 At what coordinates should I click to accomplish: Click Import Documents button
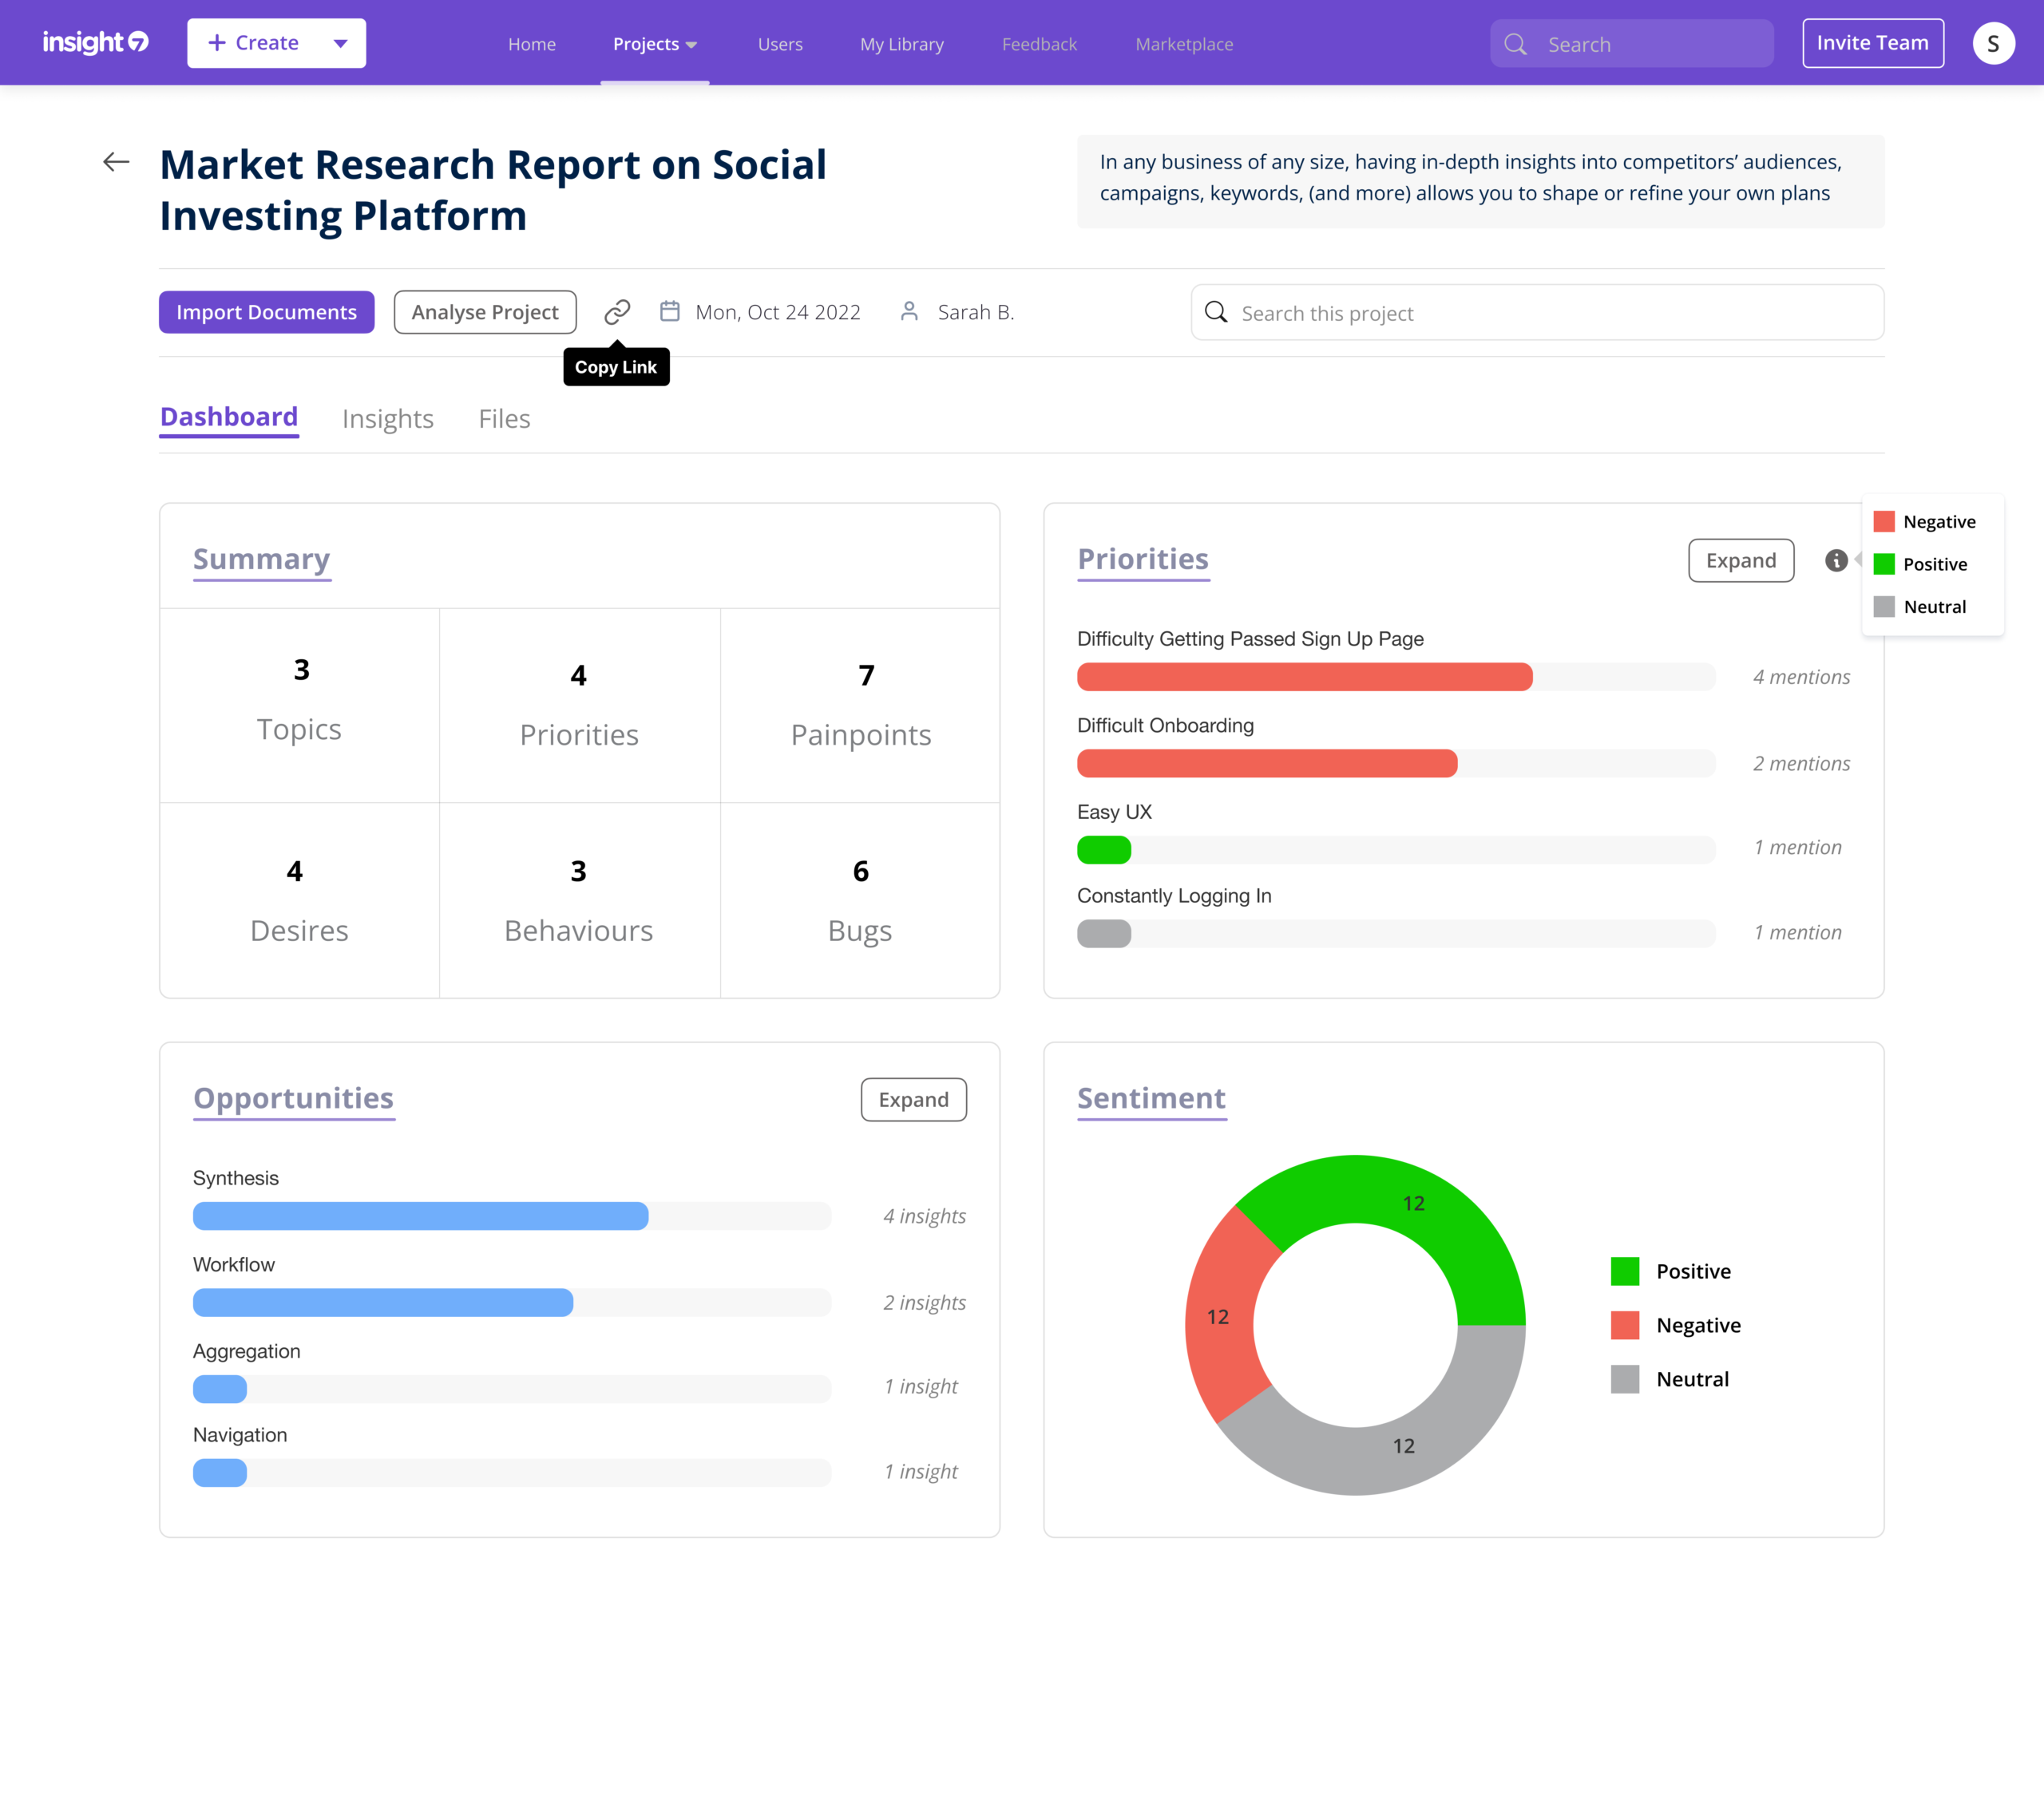[x=266, y=312]
